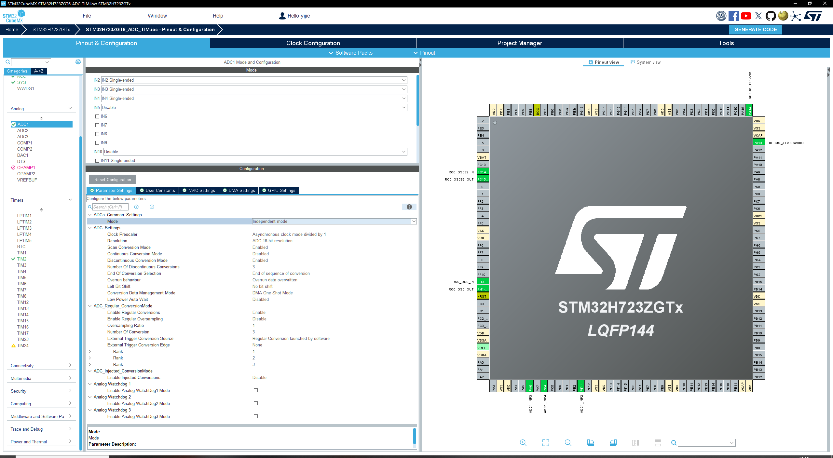
Task: Select the TIM24 warning item
Action: pos(23,345)
